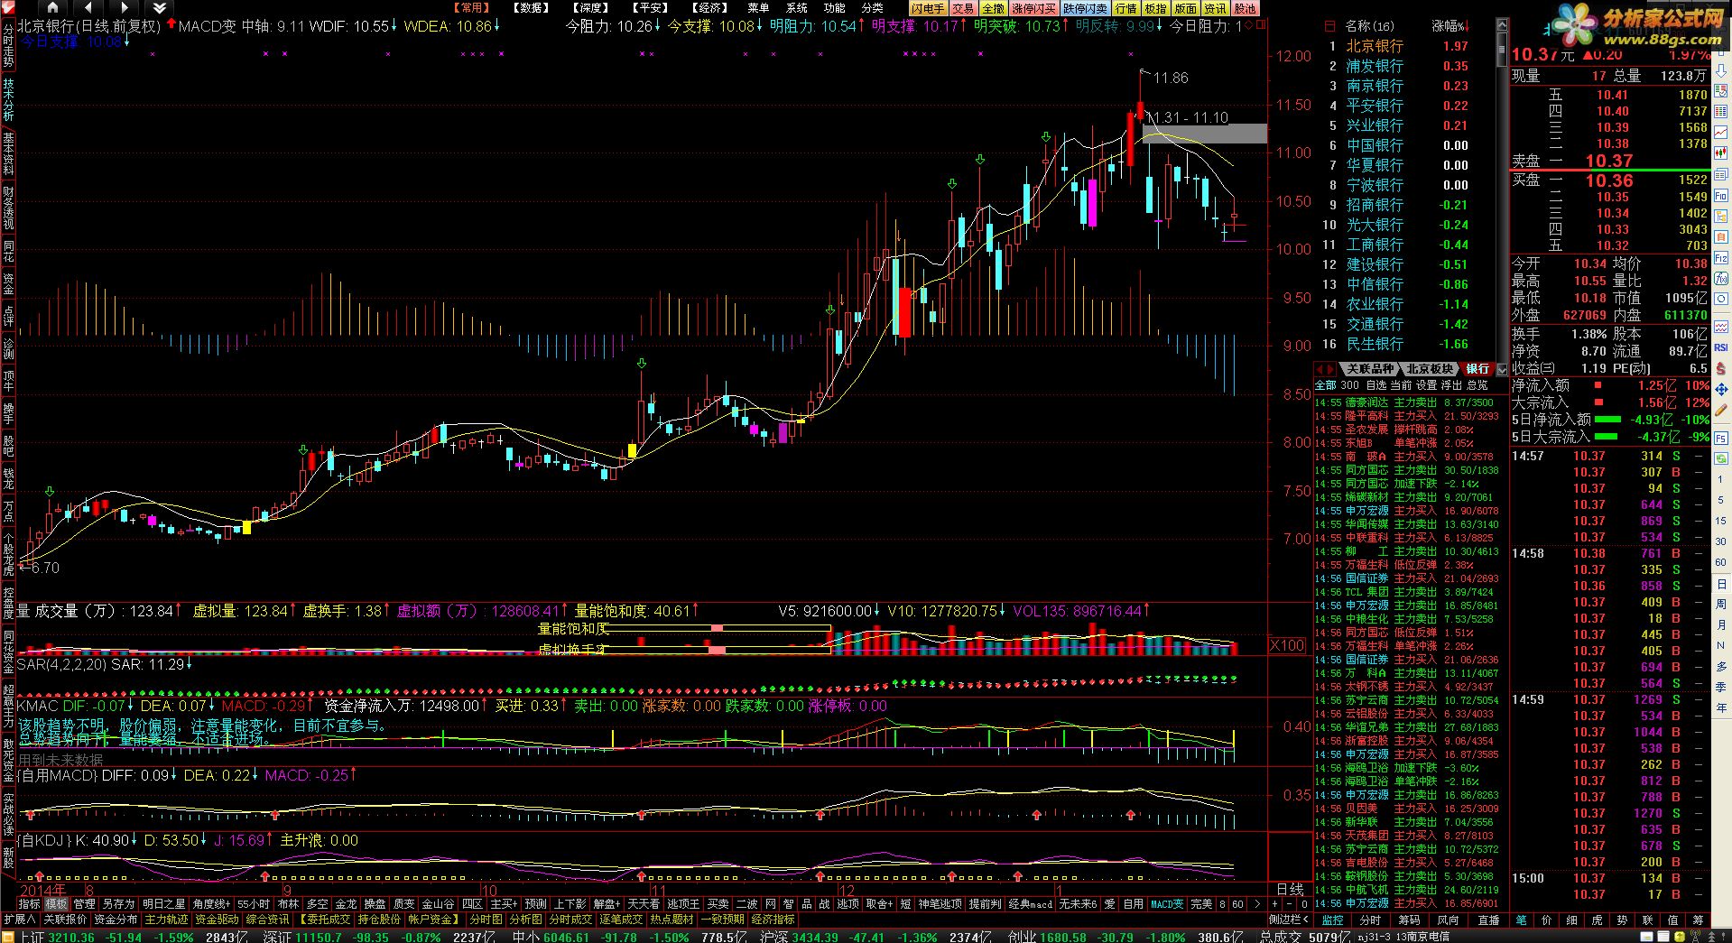This screenshot has height=943, width=1732.
Task: Switch to 30-minute period in right strip
Action: pos(1721,541)
